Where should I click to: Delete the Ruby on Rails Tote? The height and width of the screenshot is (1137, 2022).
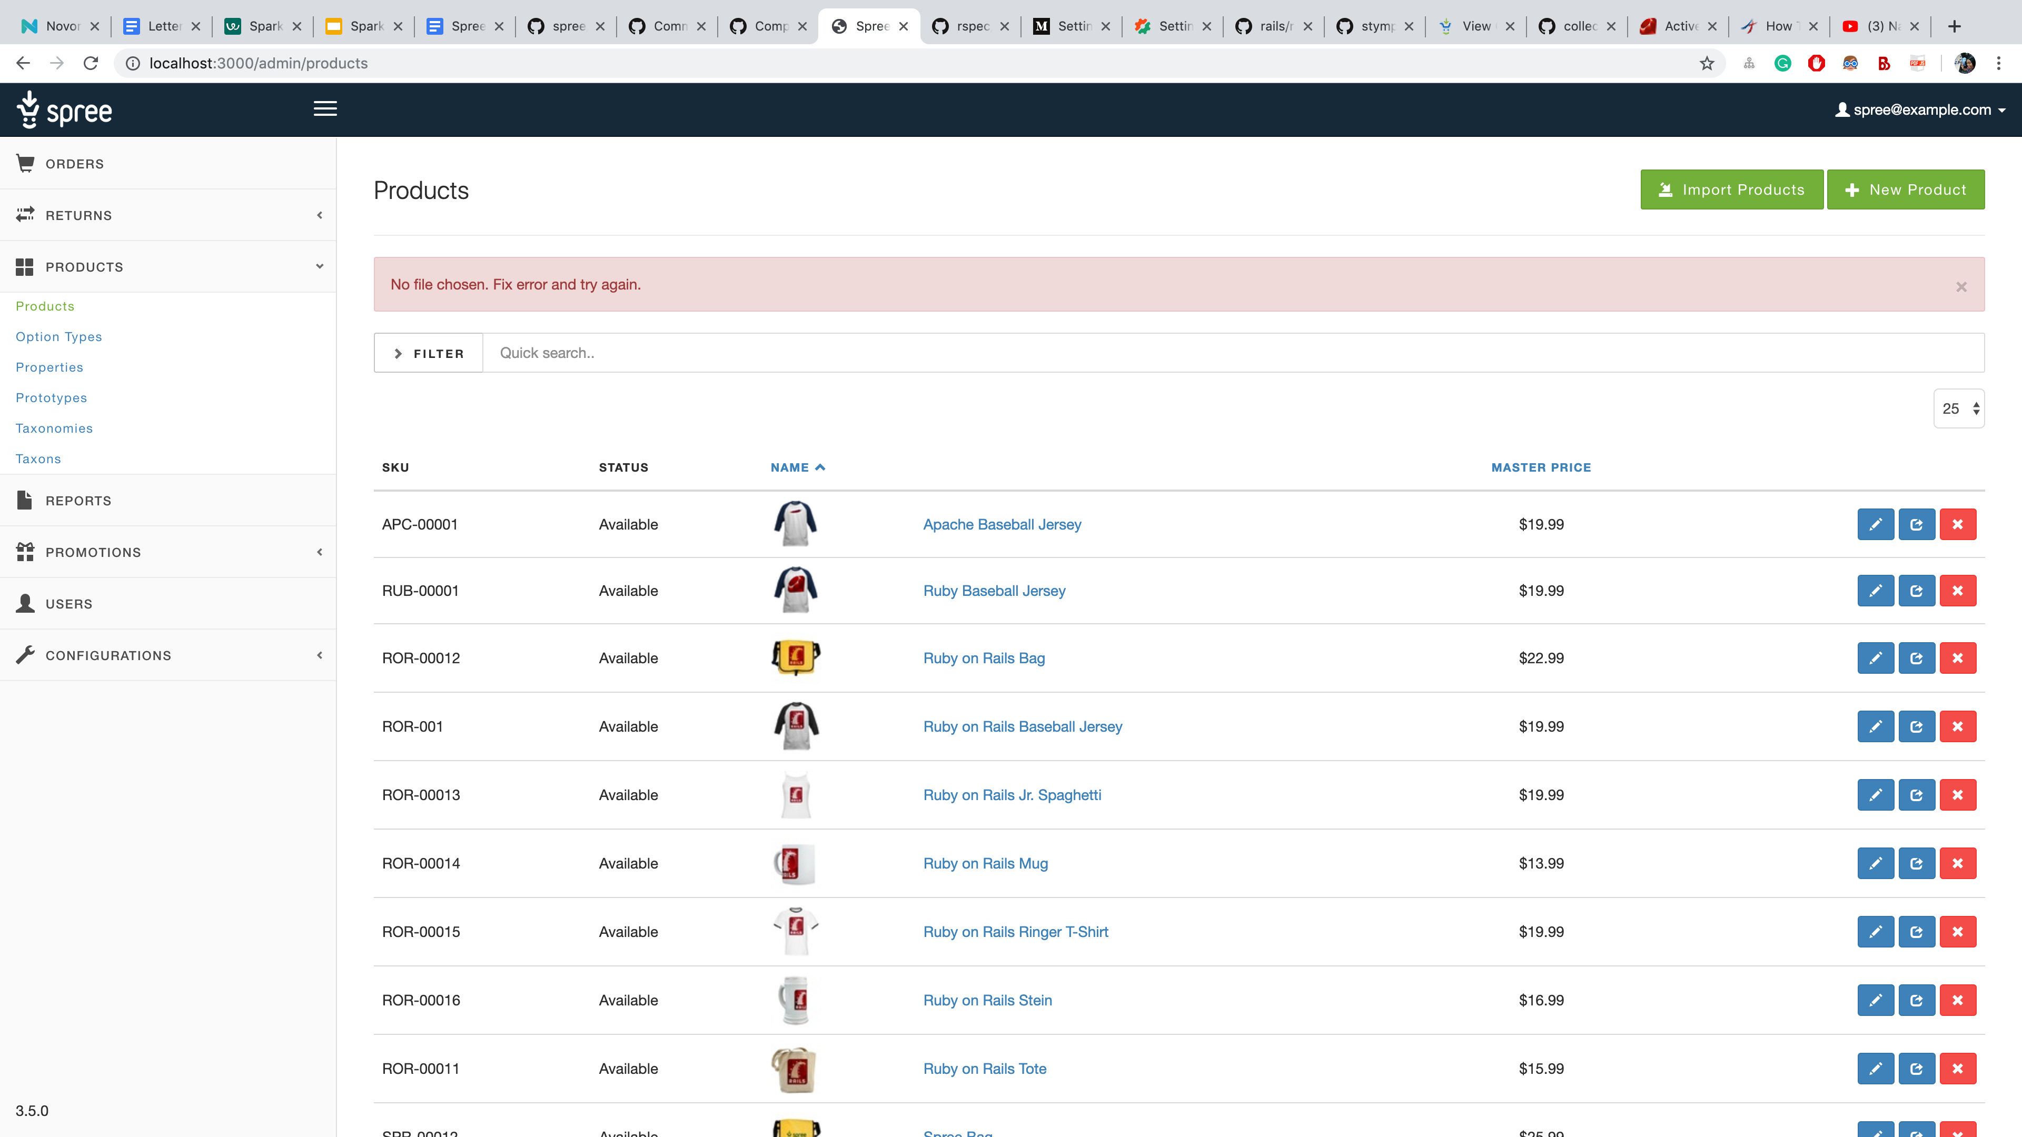(1958, 1069)
